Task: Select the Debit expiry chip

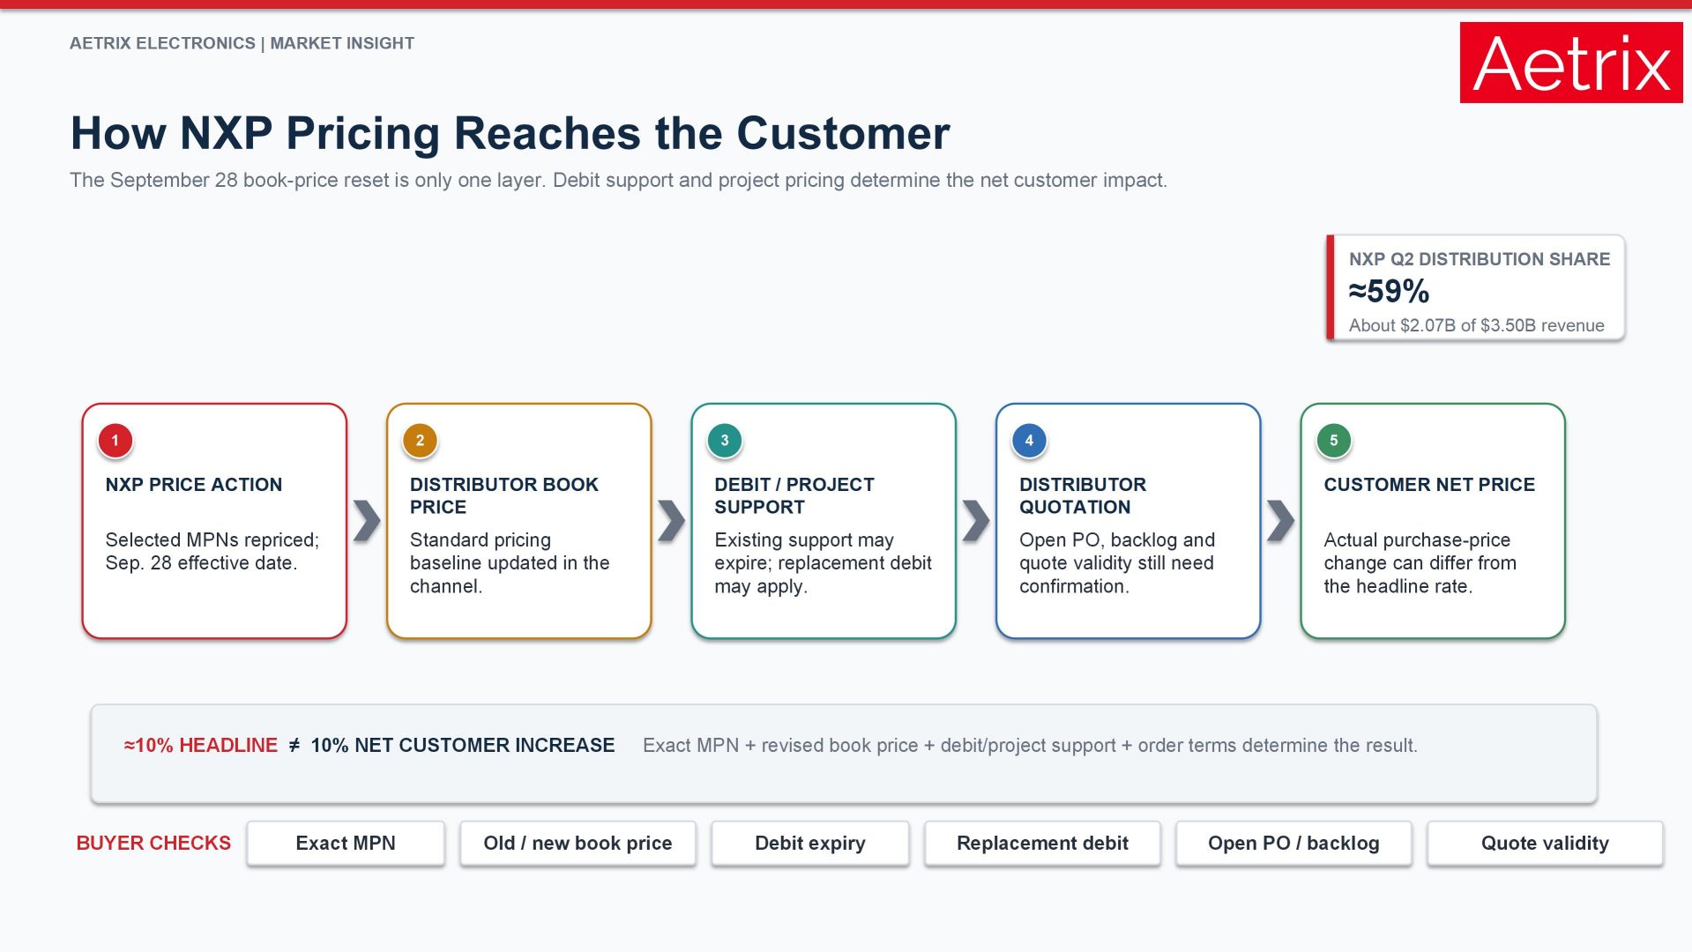Action: coord(810,844)
